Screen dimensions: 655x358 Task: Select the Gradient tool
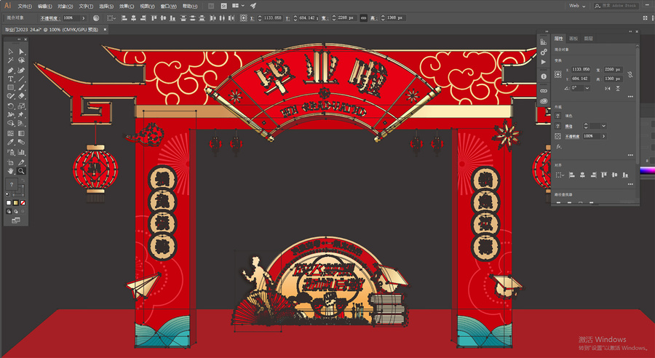pos(21,134)
